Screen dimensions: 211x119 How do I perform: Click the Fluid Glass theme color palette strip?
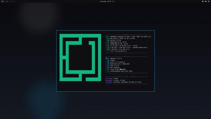123,69
